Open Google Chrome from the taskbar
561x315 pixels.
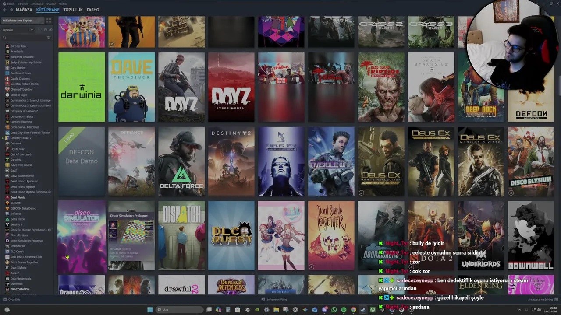pos(353,310)
